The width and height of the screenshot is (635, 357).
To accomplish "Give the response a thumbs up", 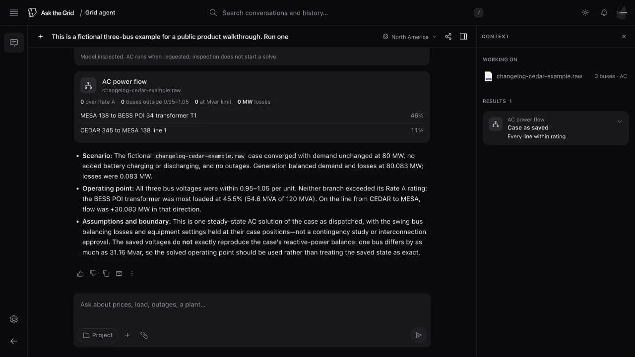I will click(x=80, y=274).
